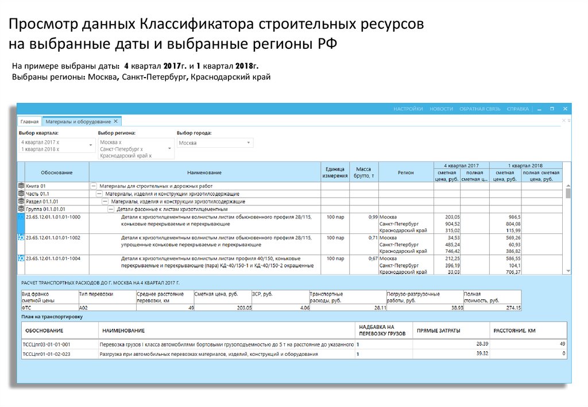Open the Новости link in top bar
This screenshot has height=407, width=588.
coord(441,109)
